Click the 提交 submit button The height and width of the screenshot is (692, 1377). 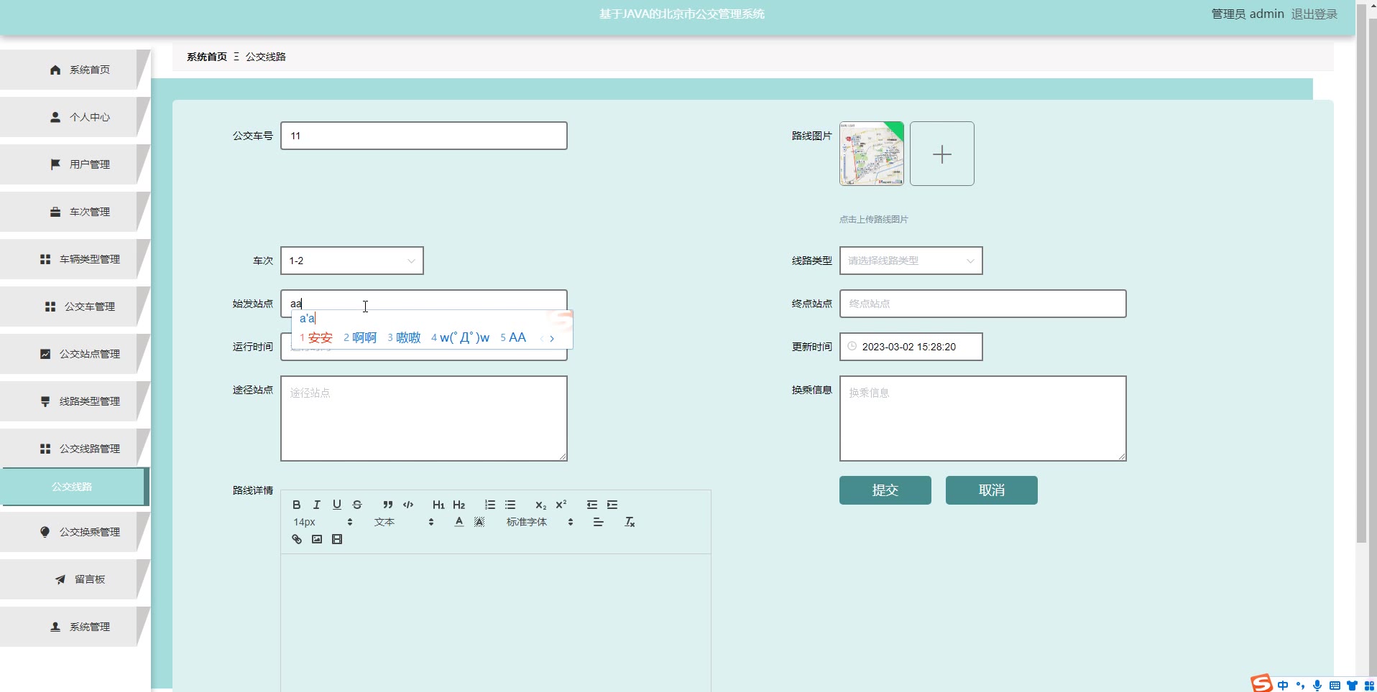(885, 490)
